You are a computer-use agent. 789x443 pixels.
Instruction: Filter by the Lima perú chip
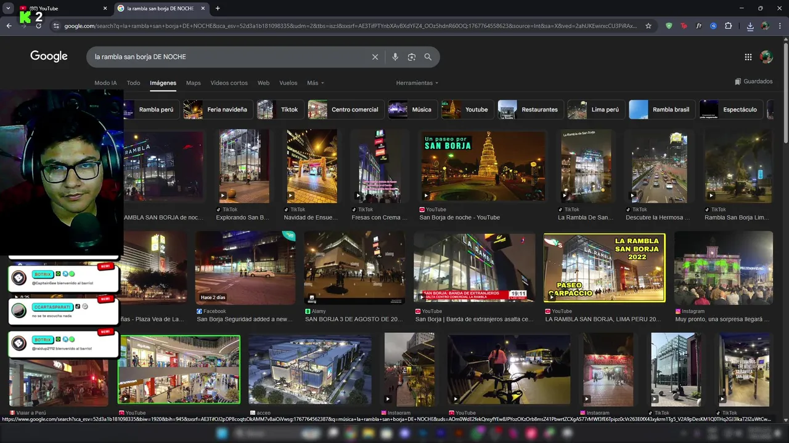pyautogui.click(x=596, y=110)
